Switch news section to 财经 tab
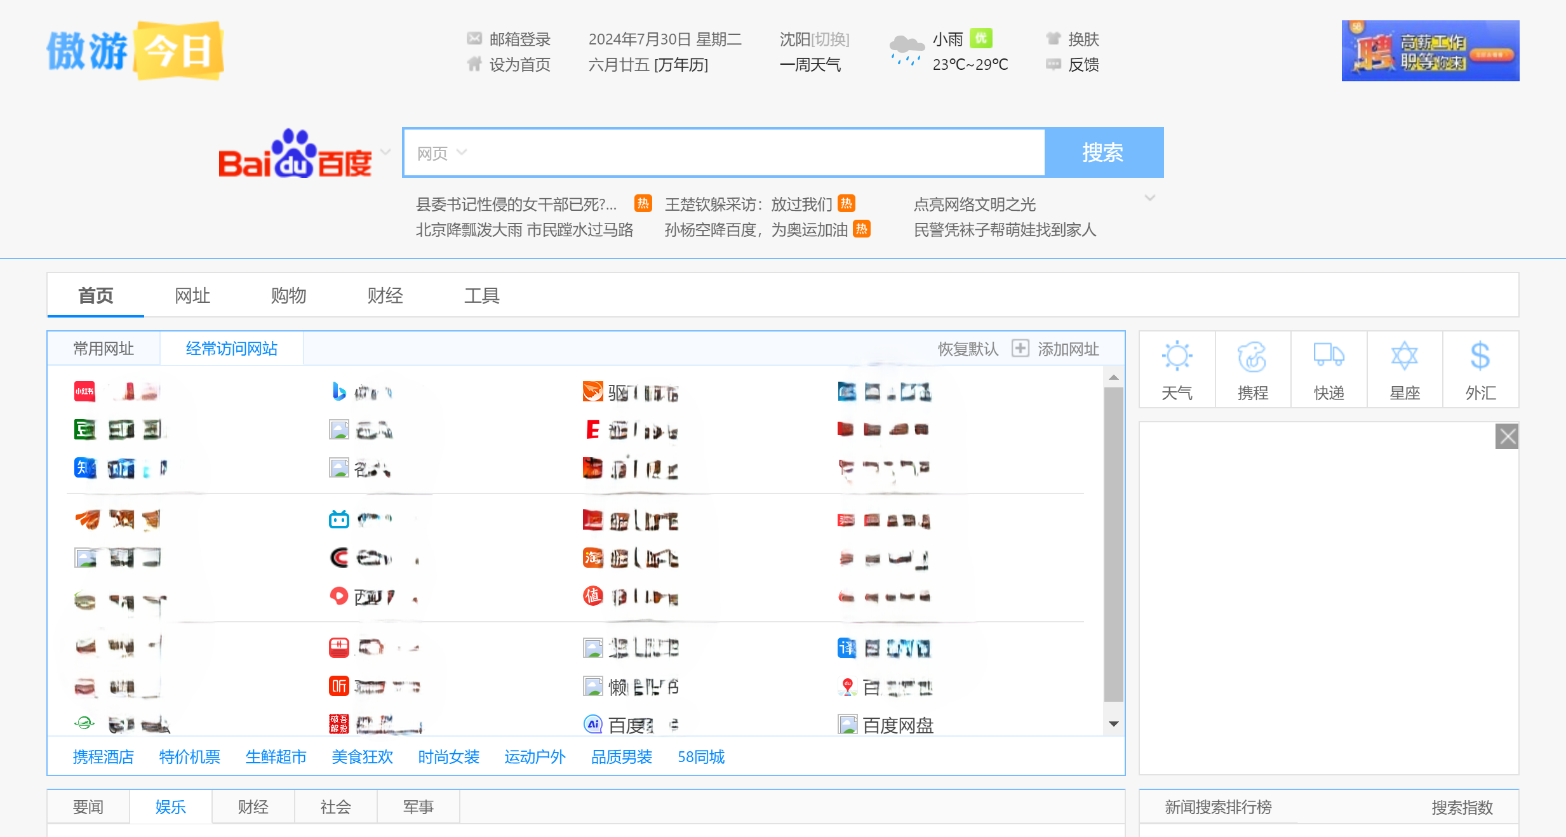 pyautogui.click(x=253, y=807)
